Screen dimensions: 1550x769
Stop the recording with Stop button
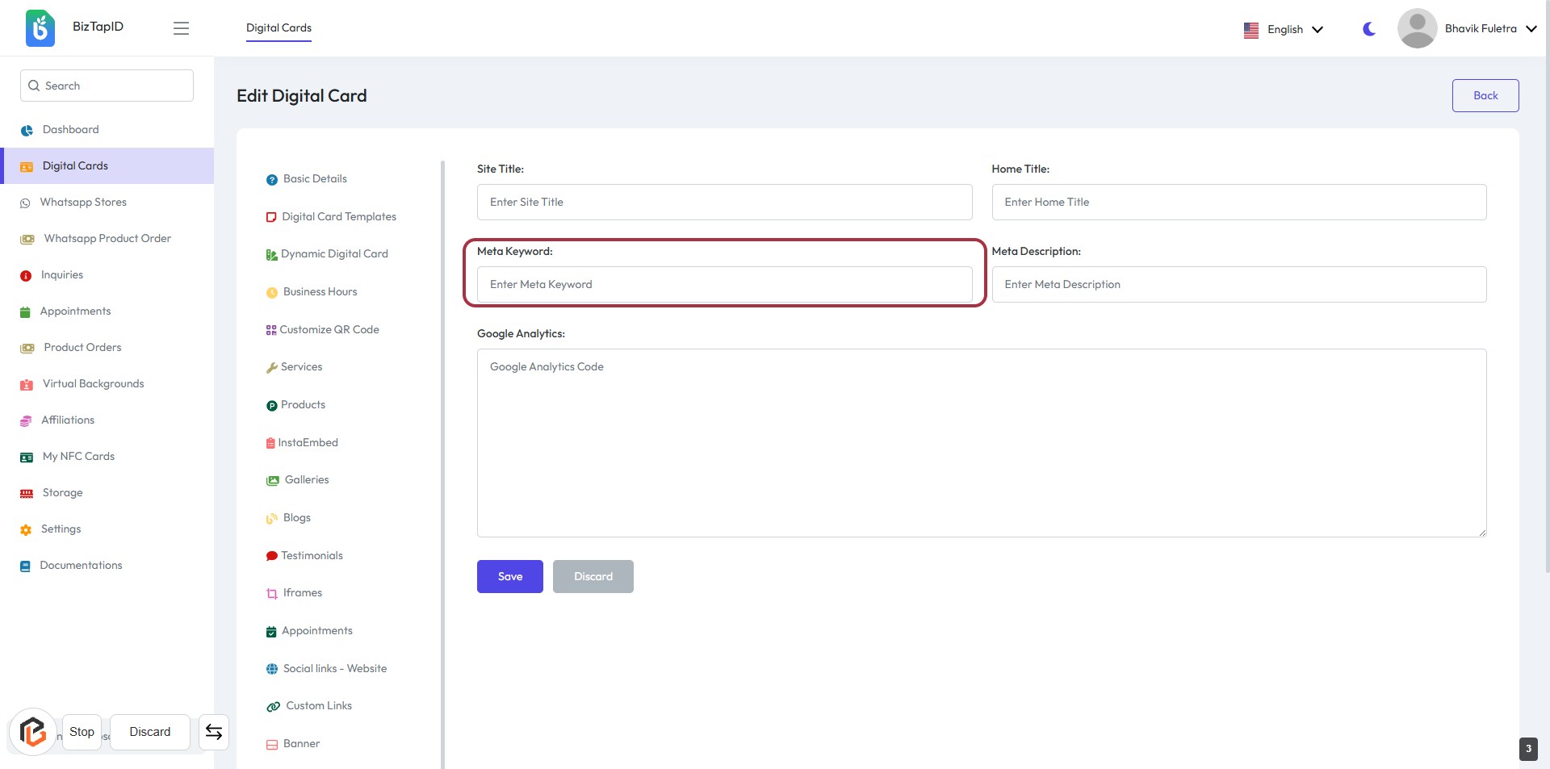[x=82, y=732]
